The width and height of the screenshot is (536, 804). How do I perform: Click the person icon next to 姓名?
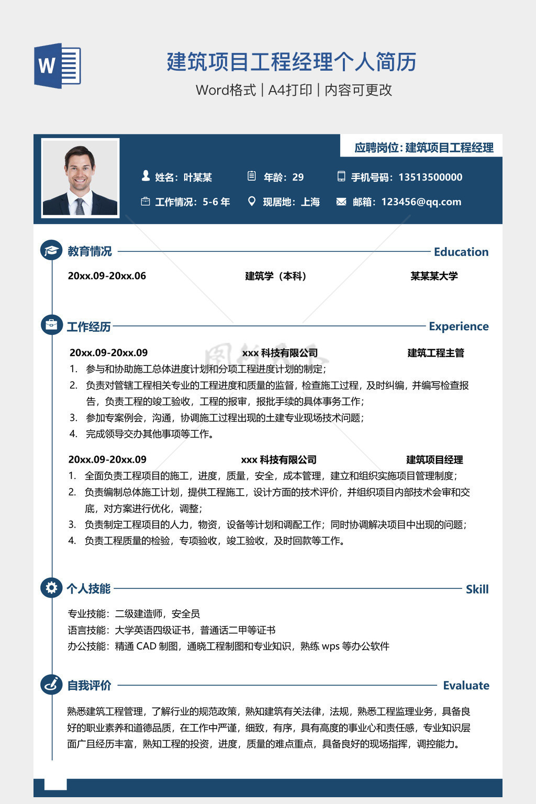tap(146, 176)
